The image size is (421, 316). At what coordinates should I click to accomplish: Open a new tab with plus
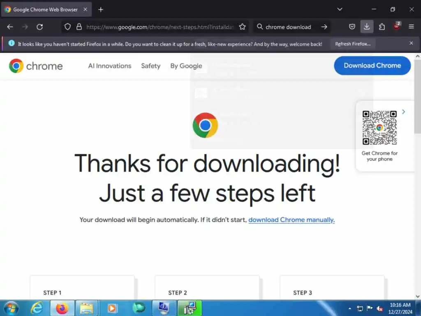tap(101, 10)
